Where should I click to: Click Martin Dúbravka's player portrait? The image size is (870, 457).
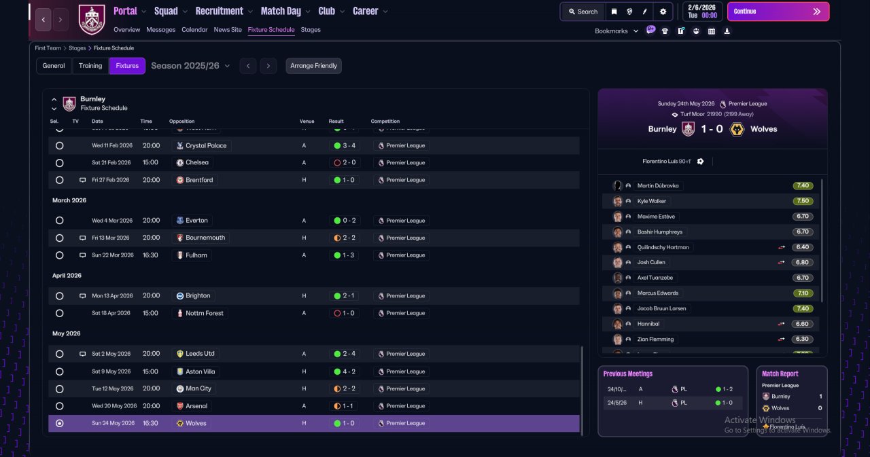(617, 185)
